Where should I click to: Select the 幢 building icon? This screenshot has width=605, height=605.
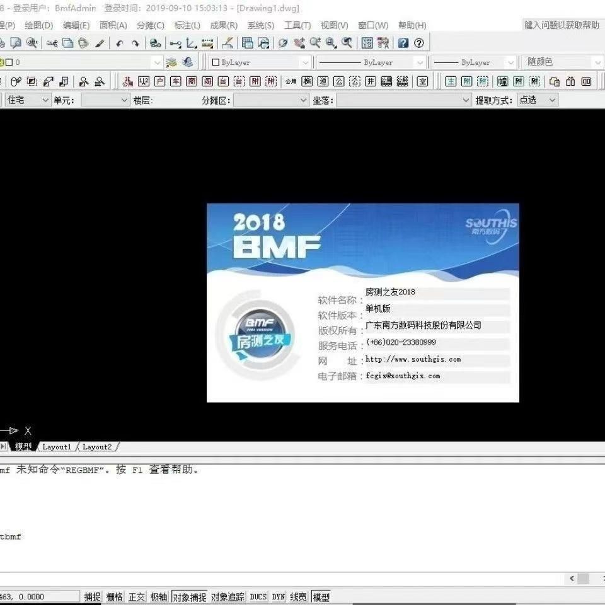(x=502, y=81)
